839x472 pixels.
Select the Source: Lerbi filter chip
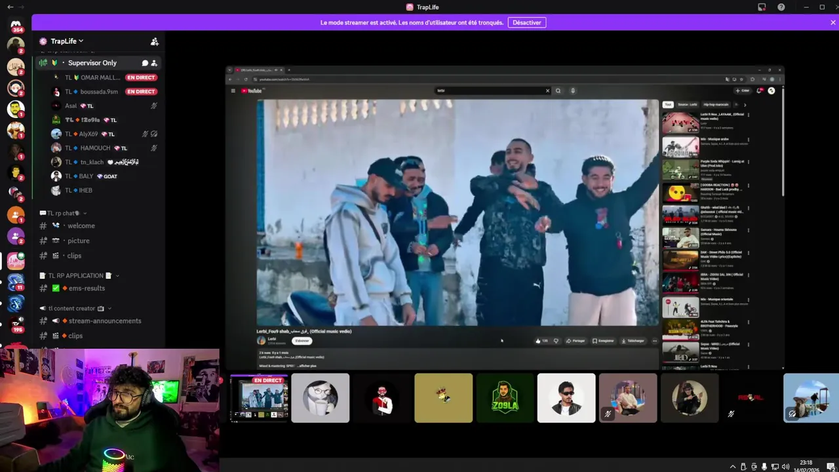[x=688, y=104]
